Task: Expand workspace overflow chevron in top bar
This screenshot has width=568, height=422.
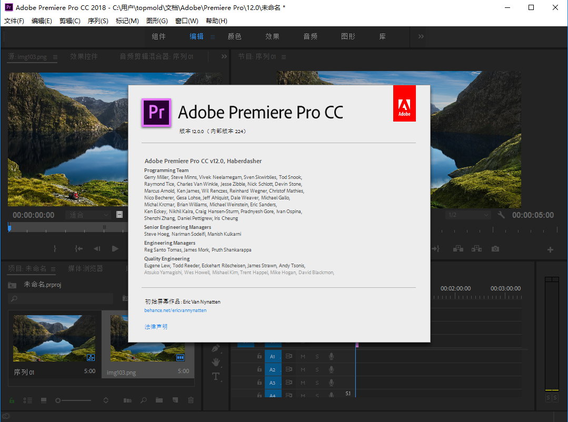Action: (x=421, y=36)
